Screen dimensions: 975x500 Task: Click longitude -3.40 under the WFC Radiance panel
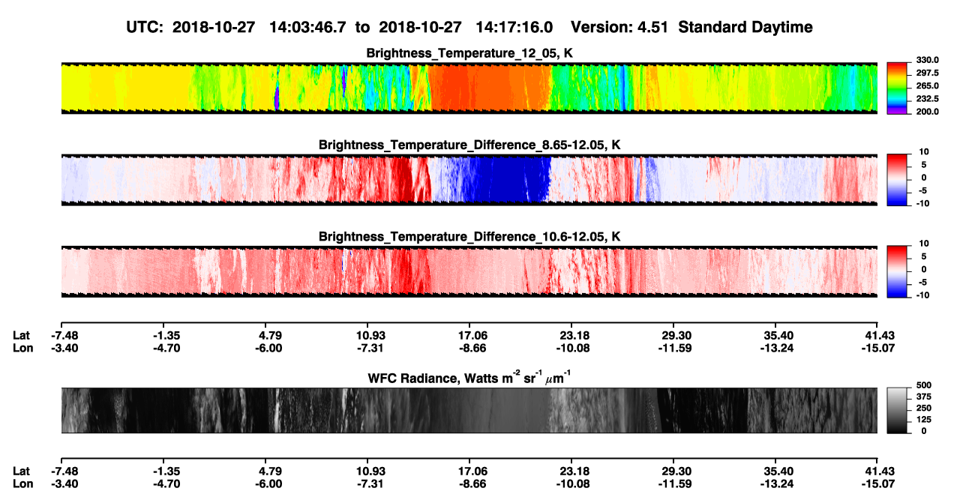click(x=64, y=483)
